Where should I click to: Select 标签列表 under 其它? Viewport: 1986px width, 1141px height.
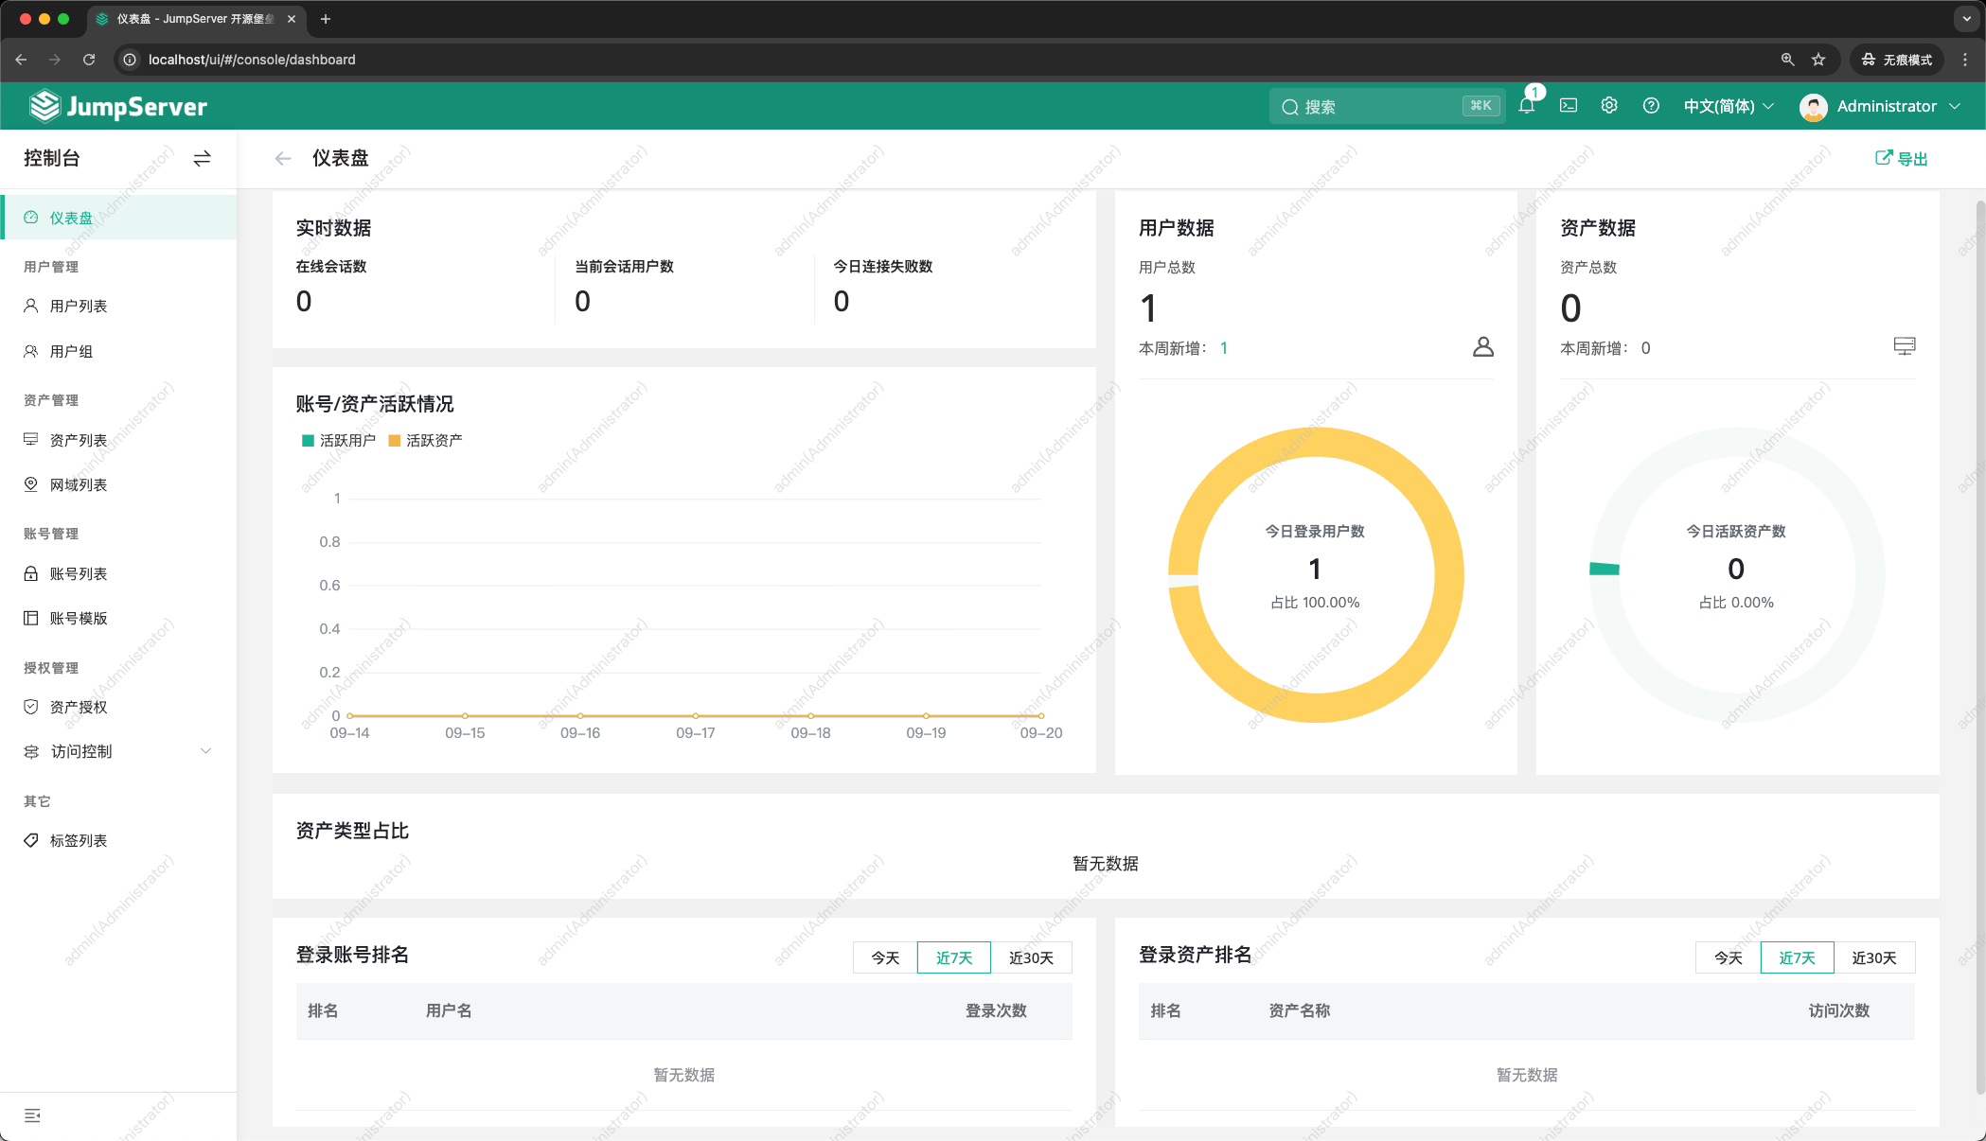[x=80, y=840]
